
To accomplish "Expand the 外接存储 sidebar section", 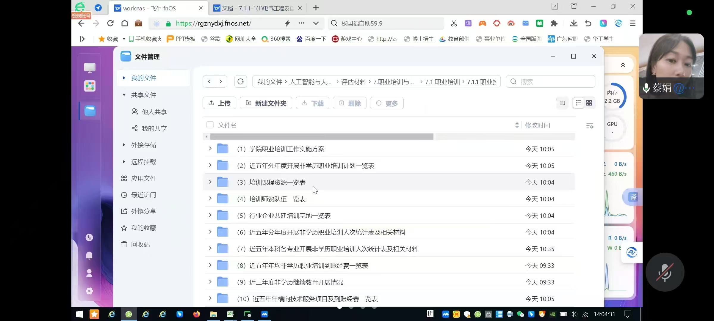I will pyautogui.click(x=124, y=145).
